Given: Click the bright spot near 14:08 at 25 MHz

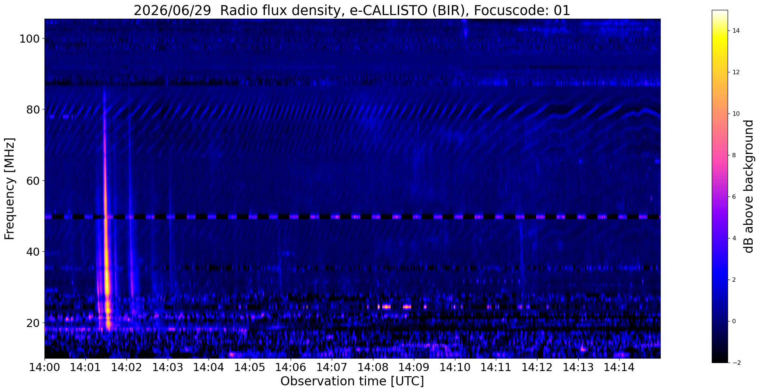Looking at the screenshot, I should tap(386, 306).
